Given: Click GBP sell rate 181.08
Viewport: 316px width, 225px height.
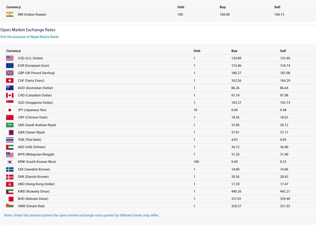Looking at the screenshot, I should coord(285,73).
